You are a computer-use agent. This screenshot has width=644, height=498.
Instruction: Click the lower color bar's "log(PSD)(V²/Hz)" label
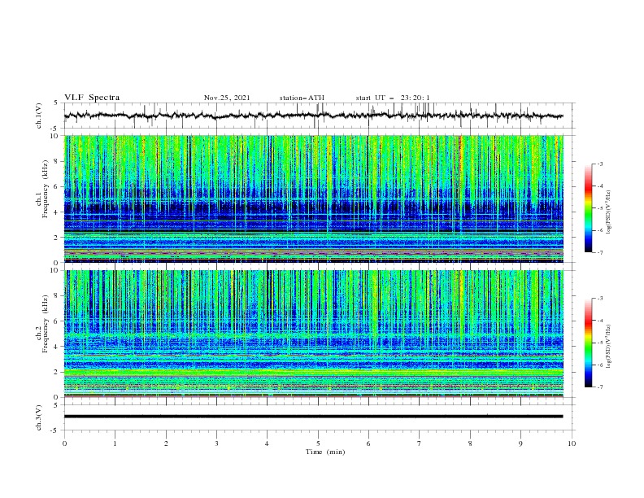608,346
